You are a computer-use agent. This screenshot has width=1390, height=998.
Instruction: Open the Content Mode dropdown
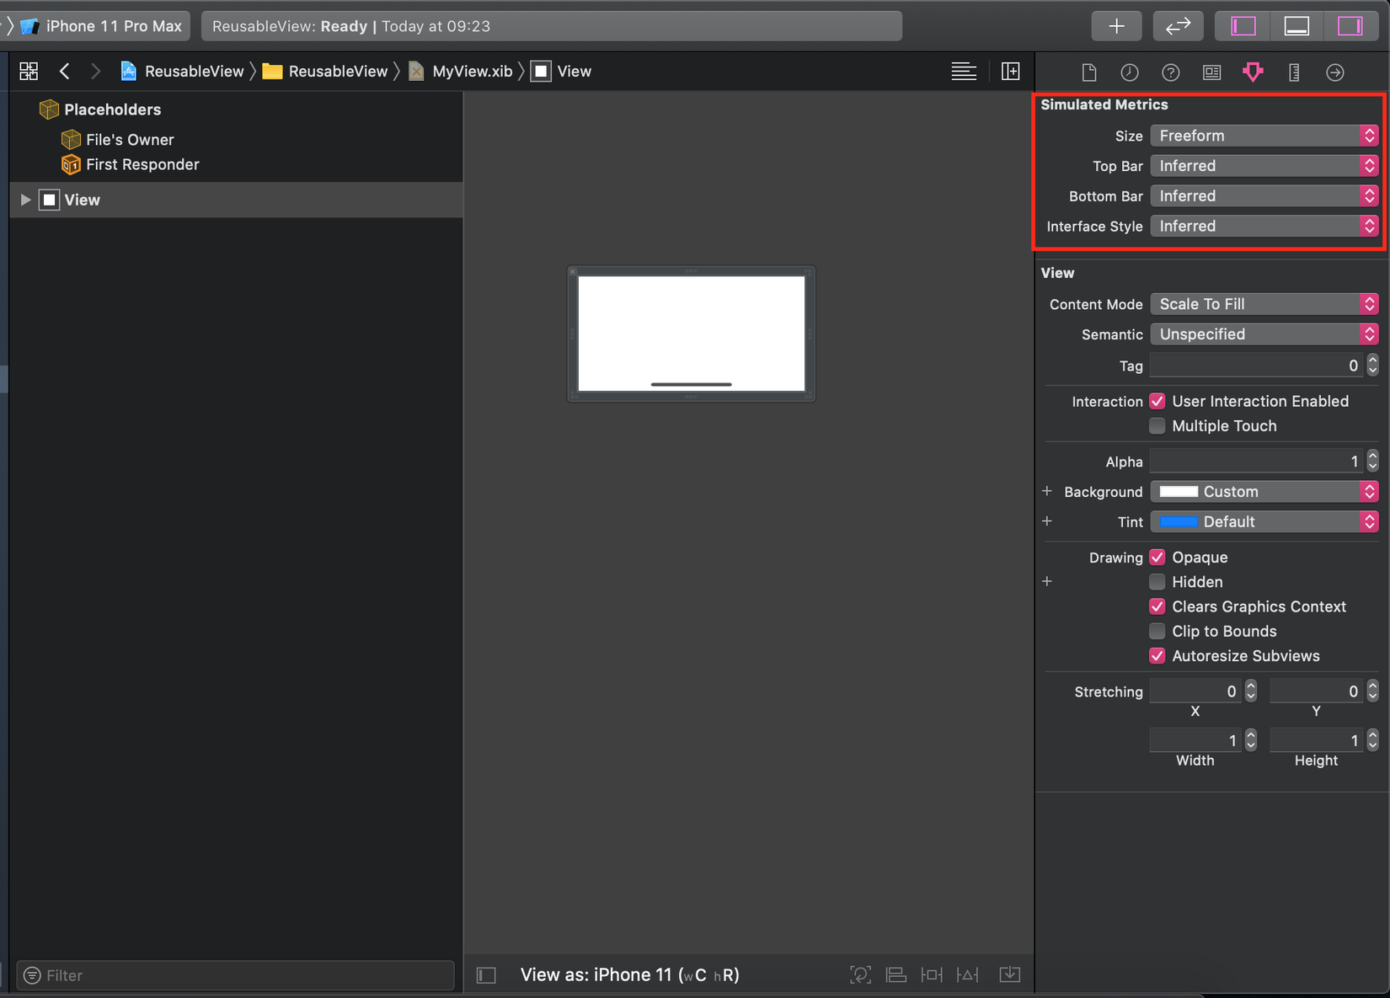1264,304
